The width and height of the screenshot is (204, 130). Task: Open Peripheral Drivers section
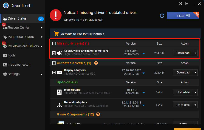23,37
